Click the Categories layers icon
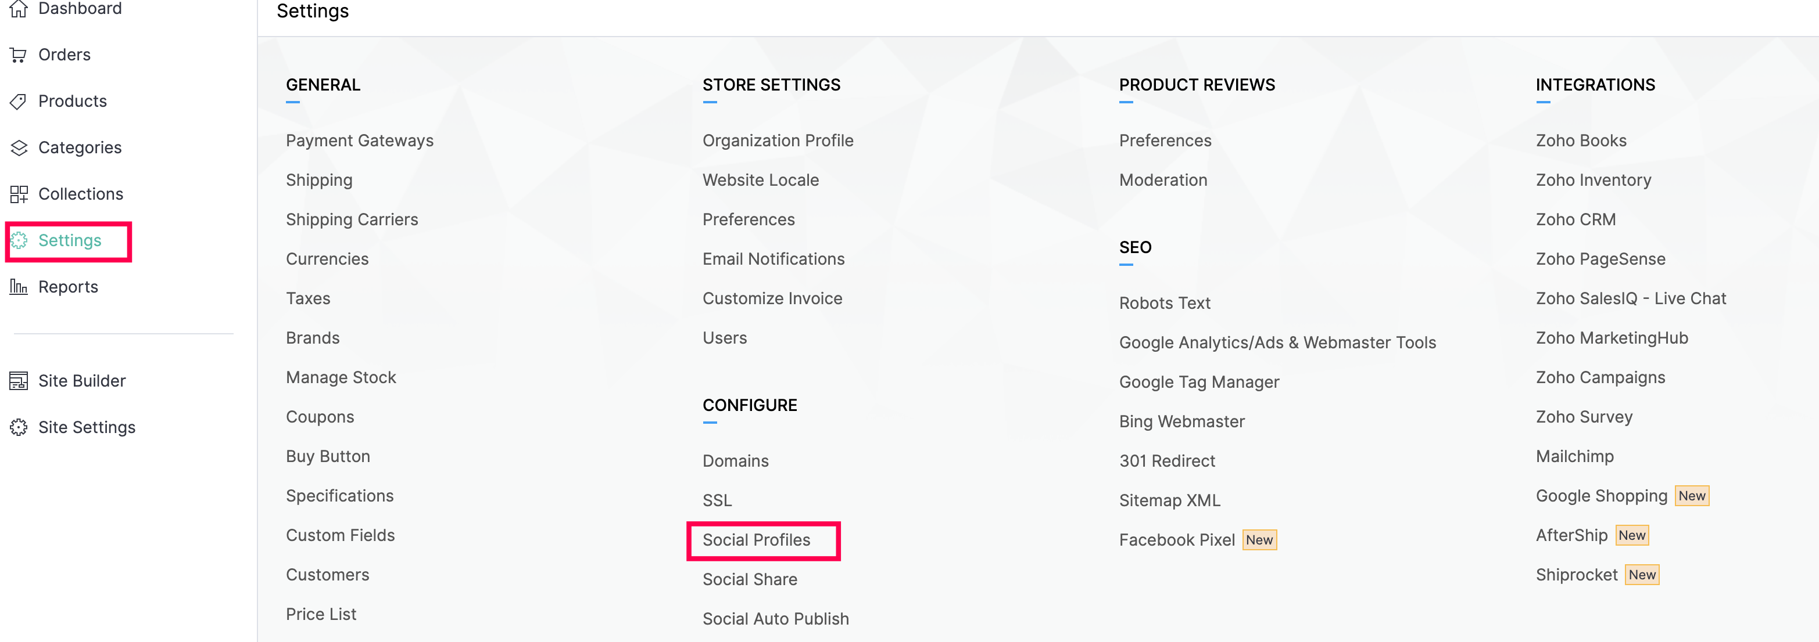The width and height of the screenshot is (1819, 642). tap(19, 148)
